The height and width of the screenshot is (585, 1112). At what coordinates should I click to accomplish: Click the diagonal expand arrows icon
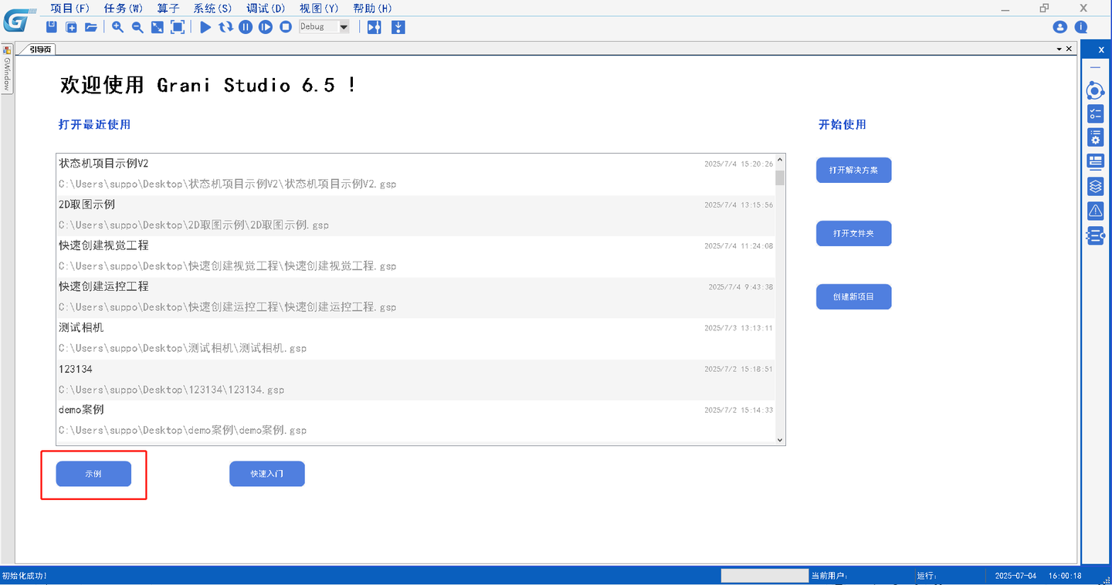pos(158,27)
